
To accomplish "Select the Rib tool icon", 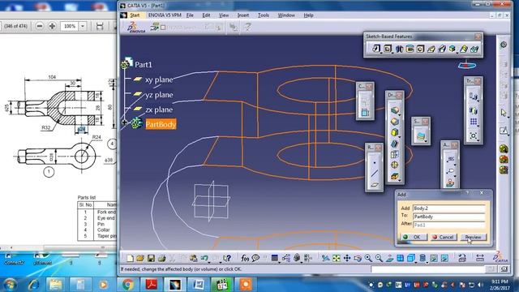I will [431, 49].
